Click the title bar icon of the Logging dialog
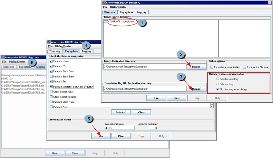The image size is (273, 158). point(3,57)
